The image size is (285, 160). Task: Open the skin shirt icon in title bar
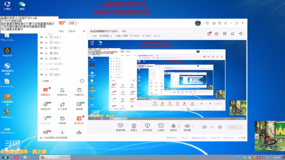pos(219,23)
